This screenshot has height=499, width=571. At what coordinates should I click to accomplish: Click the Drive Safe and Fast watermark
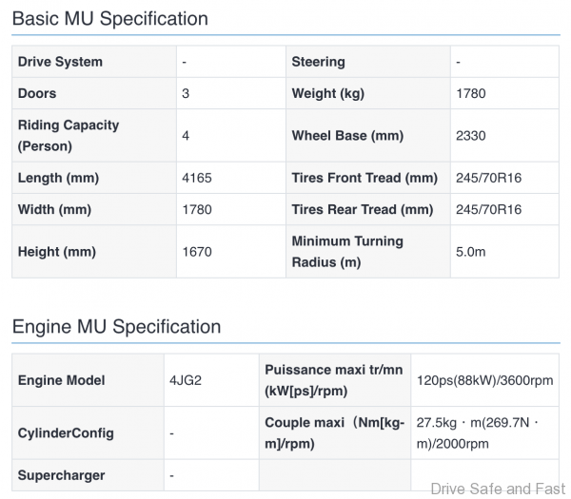496,489
